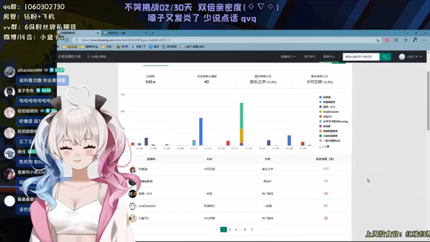Go to page 3 of table

pyautogui.click(x=236, y=230)
